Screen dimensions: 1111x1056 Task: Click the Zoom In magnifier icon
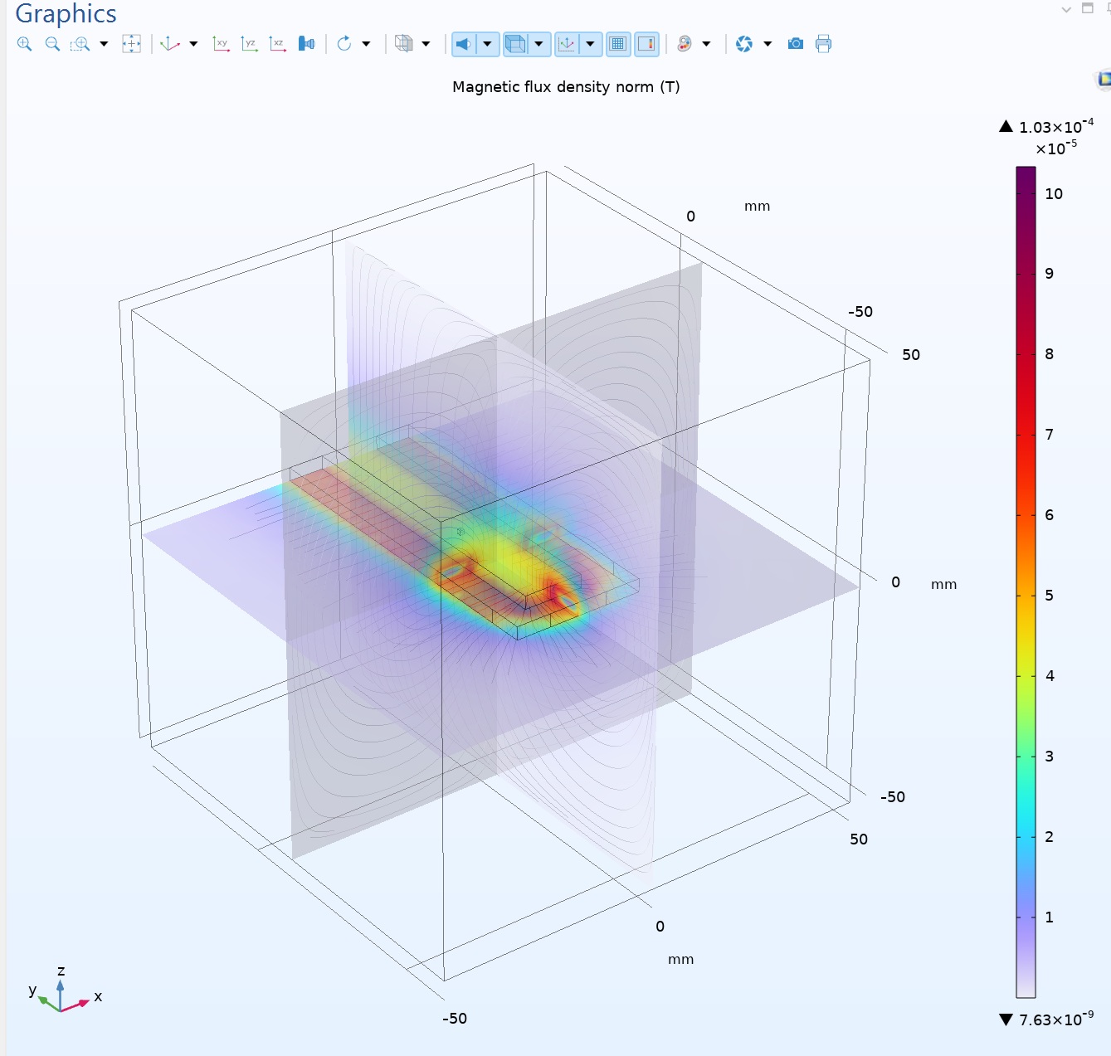24,44
